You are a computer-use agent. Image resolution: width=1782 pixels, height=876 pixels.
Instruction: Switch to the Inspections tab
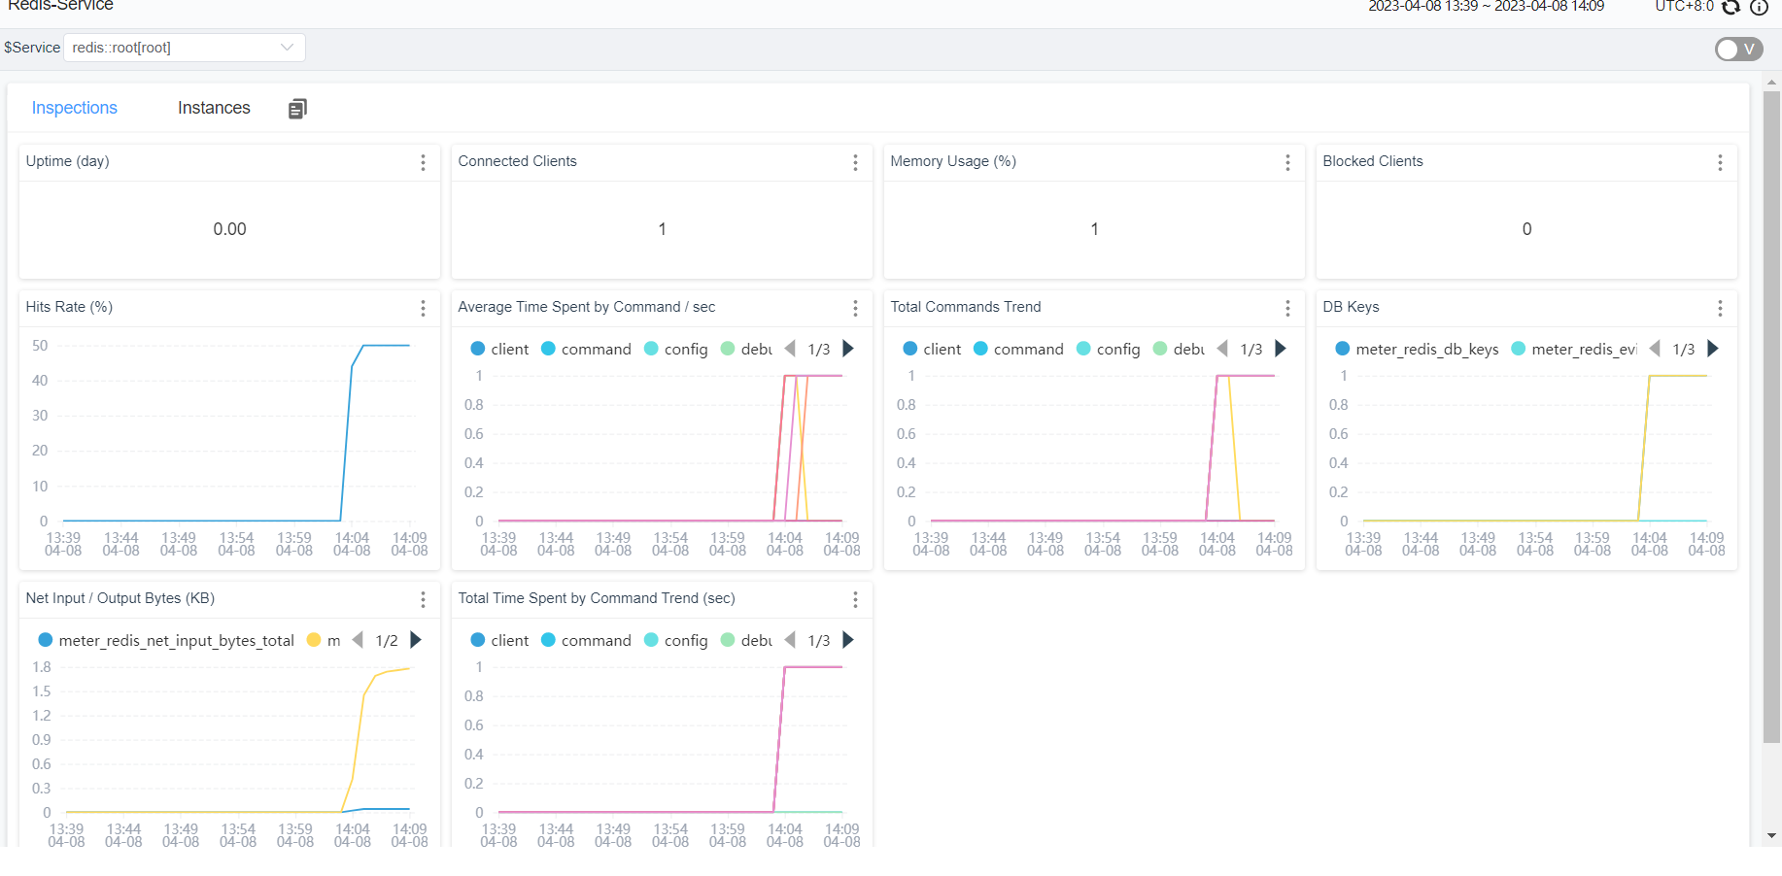[x=74, y=108]
